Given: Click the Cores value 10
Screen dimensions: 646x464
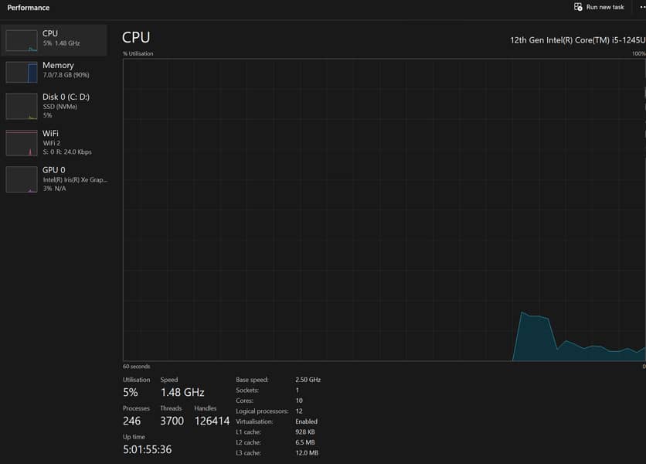Looking at the screenshot, I should [x=299, y=401].
